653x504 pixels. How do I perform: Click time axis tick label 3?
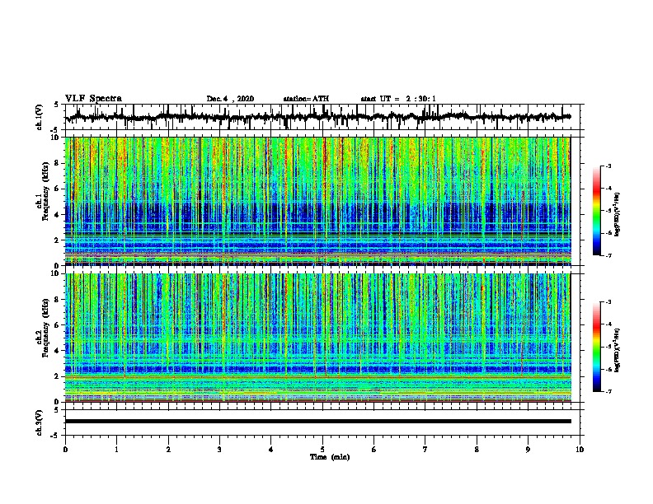coord(219,450)
